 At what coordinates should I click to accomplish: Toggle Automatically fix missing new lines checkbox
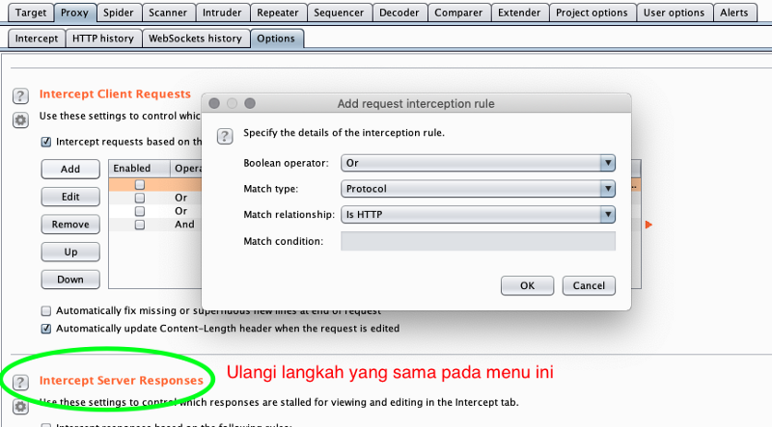point(46,311)
